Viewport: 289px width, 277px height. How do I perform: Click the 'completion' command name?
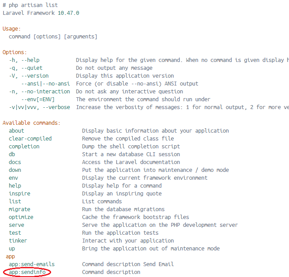(24, 147)
